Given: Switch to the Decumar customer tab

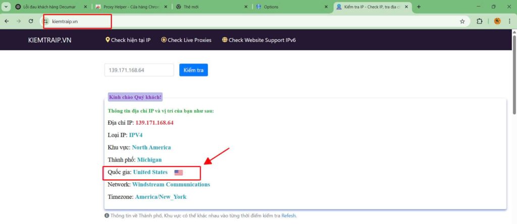Looking at the screenshot, I should [x=50, y=7].
